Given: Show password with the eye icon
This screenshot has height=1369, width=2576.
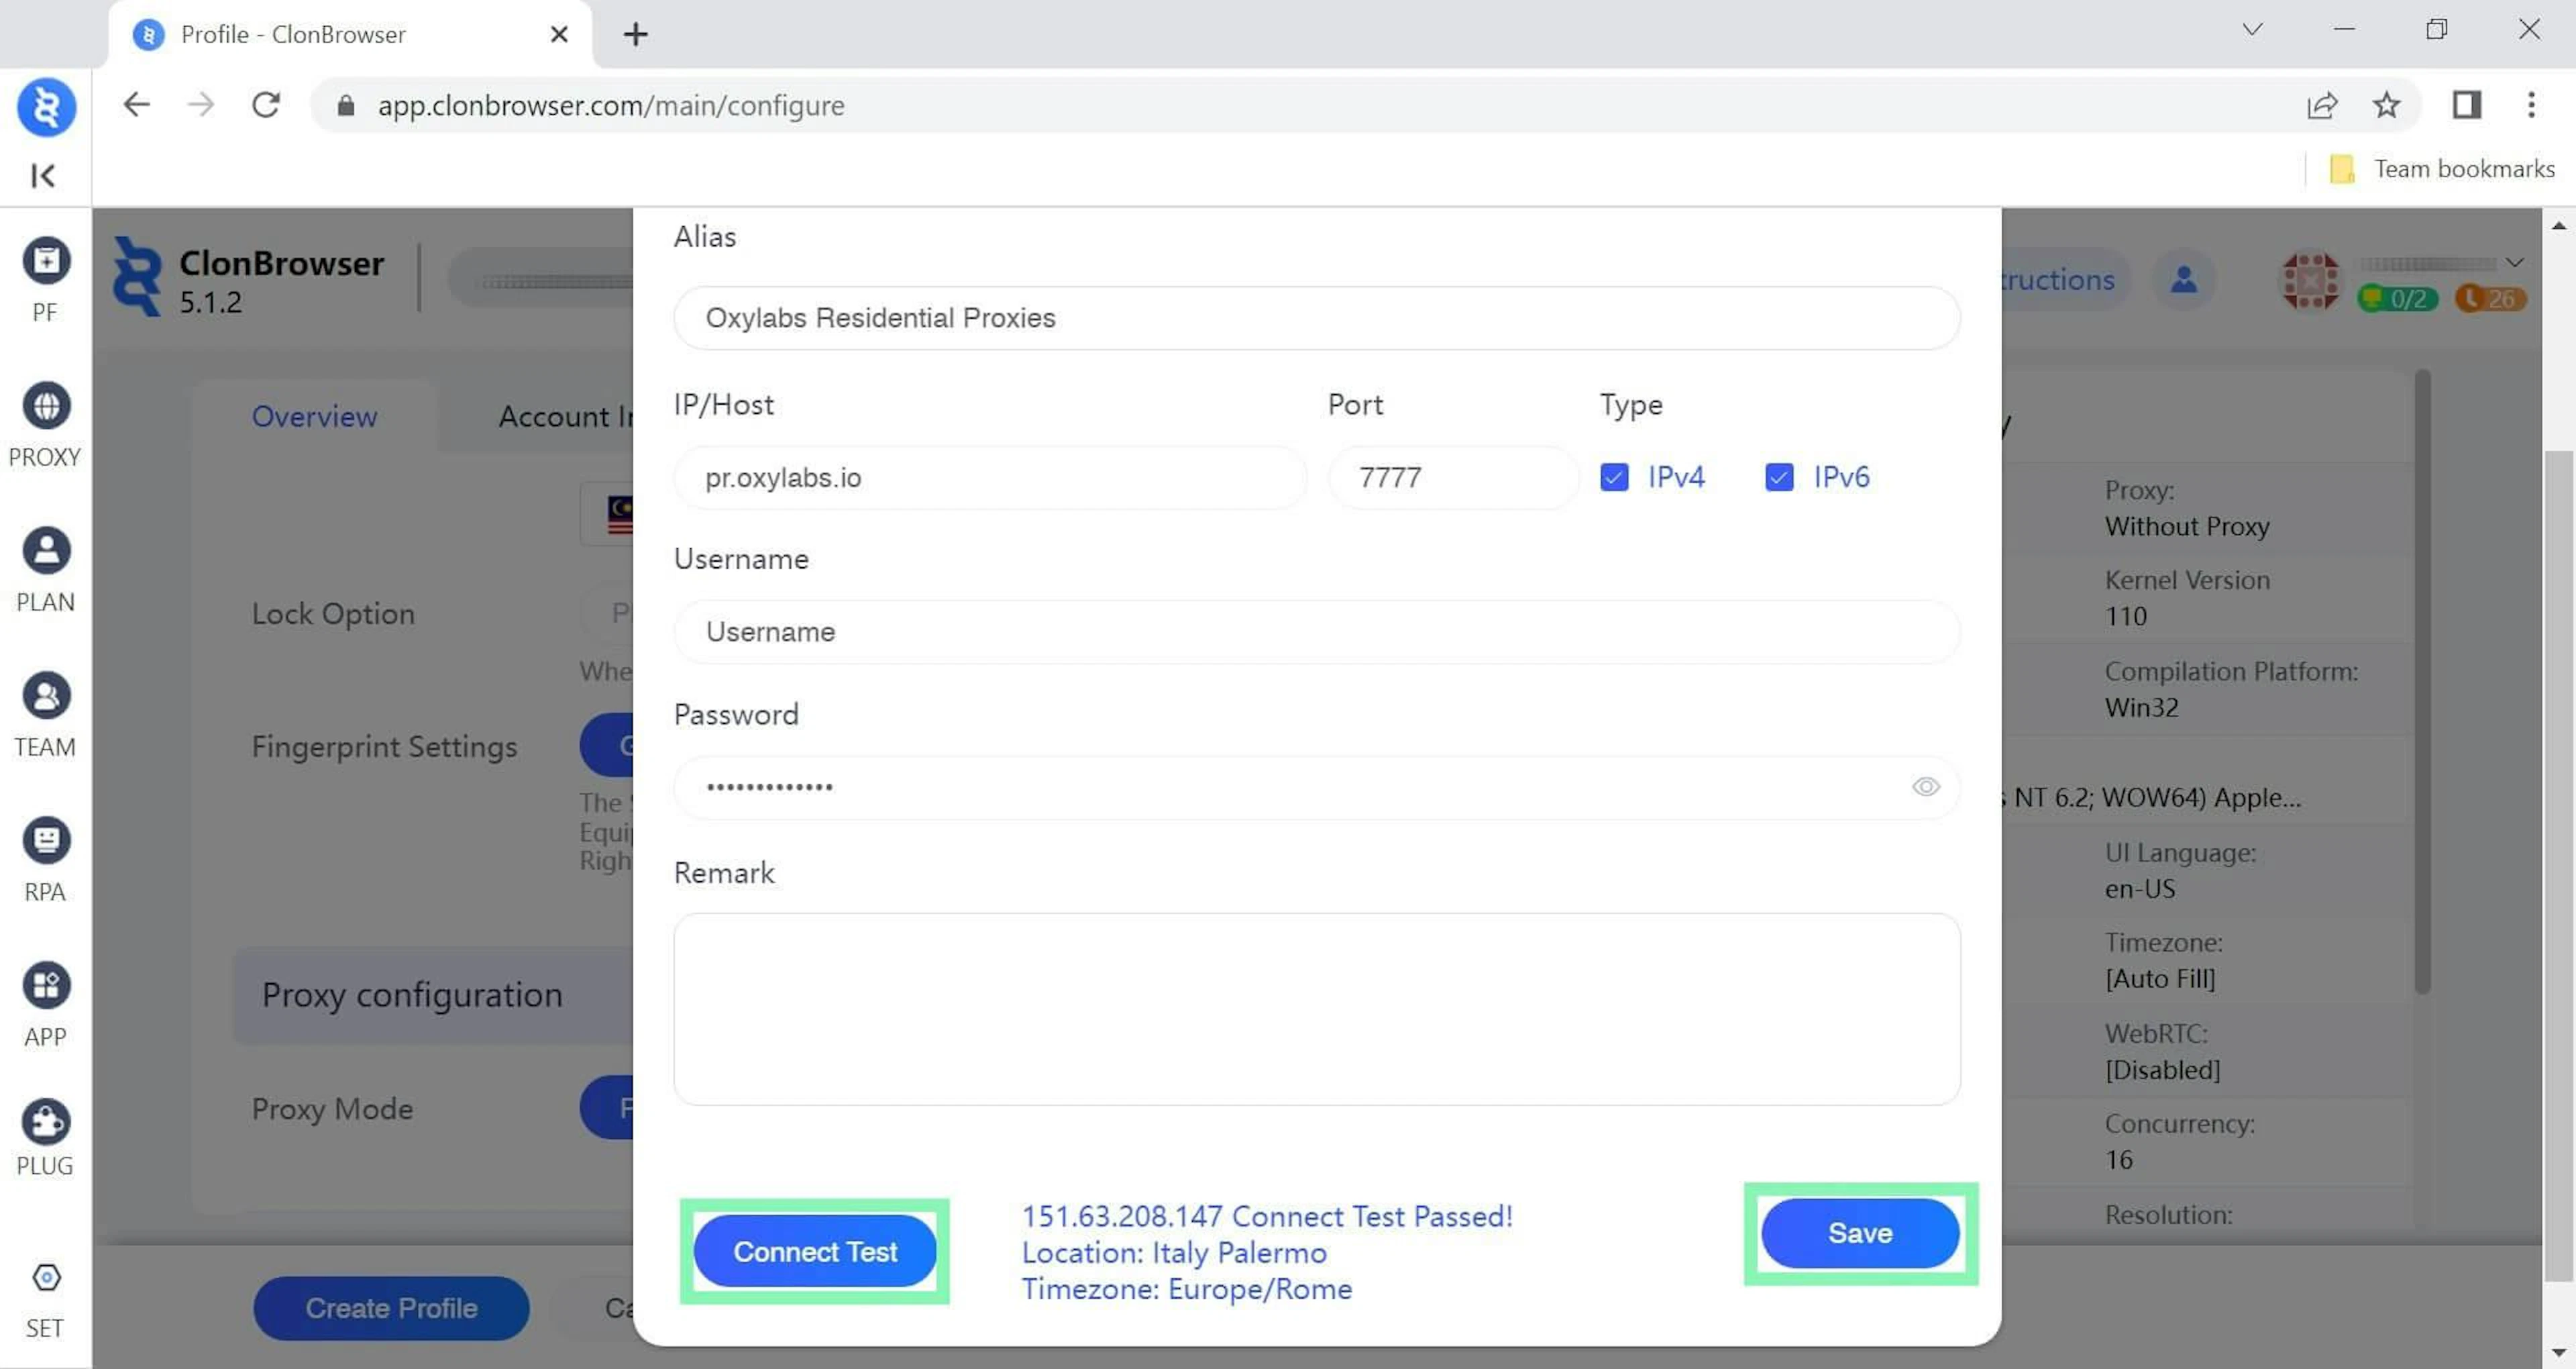Looking at the screenshot, I should pos(1926,787).
